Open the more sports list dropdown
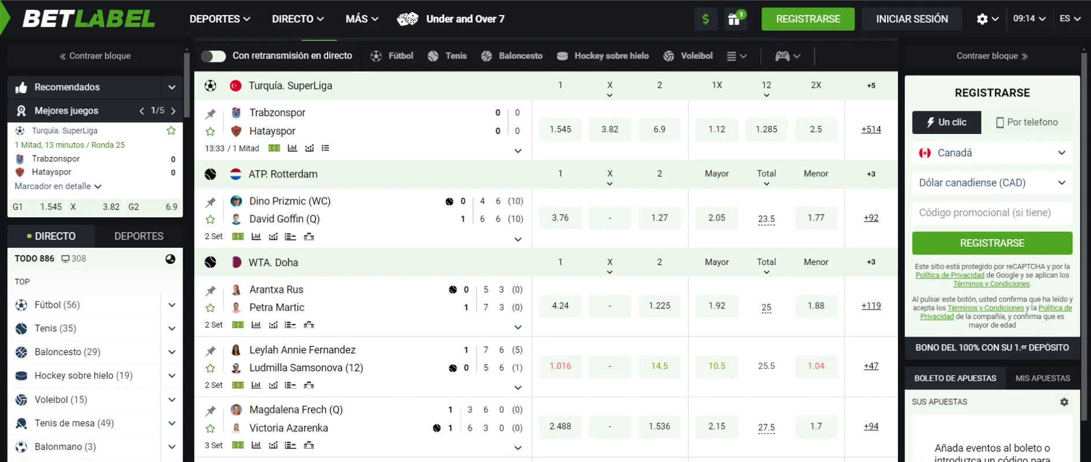Screen dimensions: 1091x462 click(x=737, y=56)
